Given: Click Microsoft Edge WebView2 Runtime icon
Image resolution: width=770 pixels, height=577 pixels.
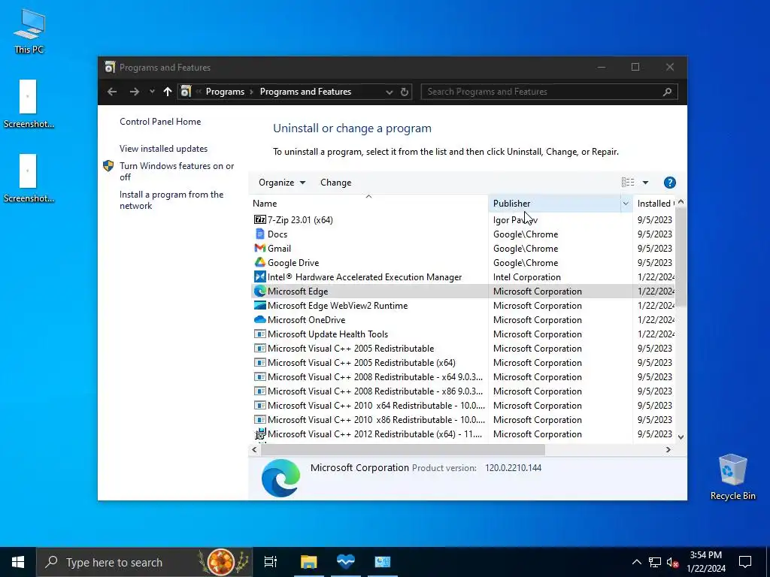Looking at the screenshot, I should click(x=259, y=305).
